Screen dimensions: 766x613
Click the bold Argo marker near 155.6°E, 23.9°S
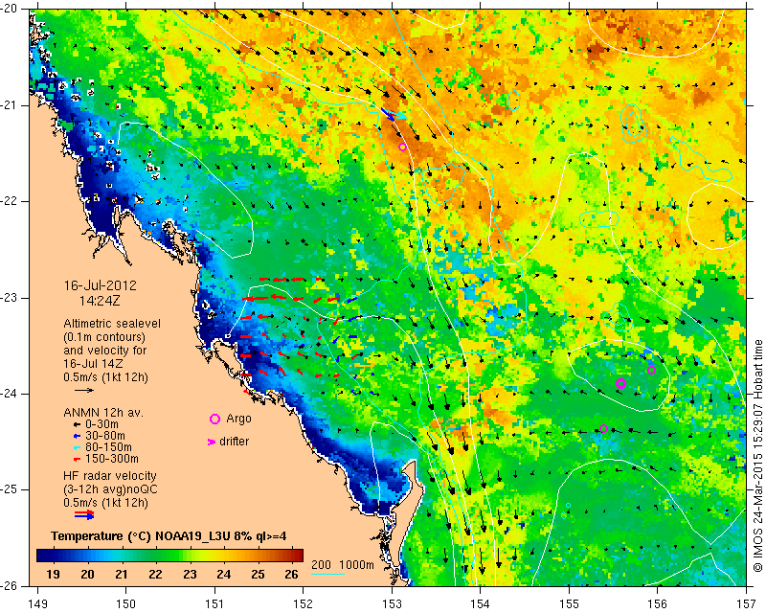pos(620,384)
